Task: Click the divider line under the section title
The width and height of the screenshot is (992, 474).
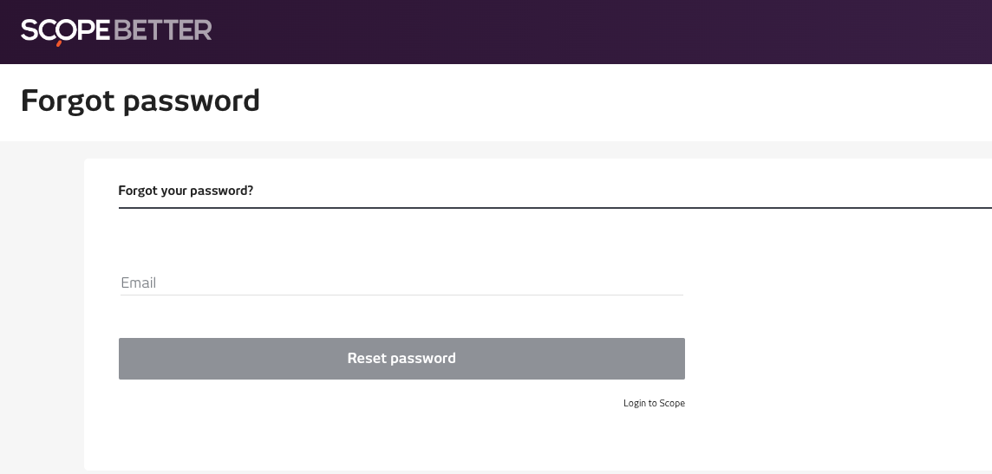Action: [555, 207]
